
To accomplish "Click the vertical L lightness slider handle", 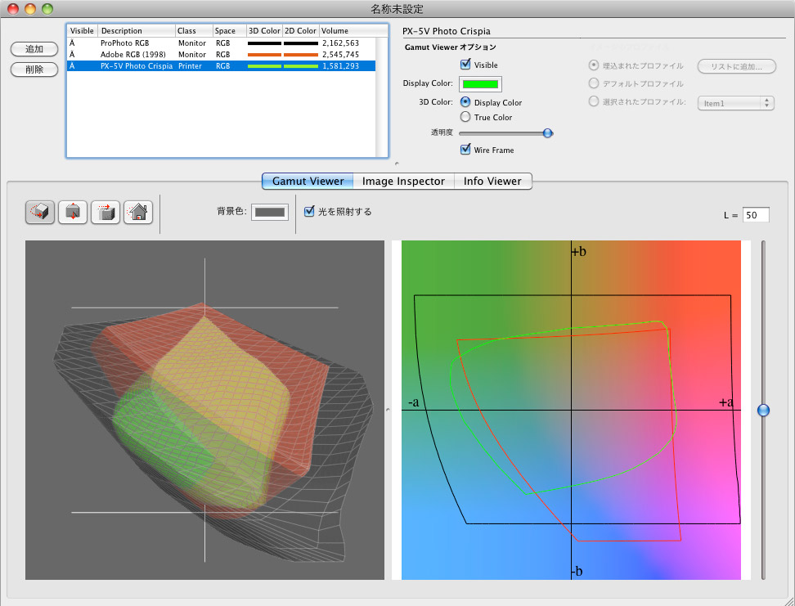I will point(763,410).
